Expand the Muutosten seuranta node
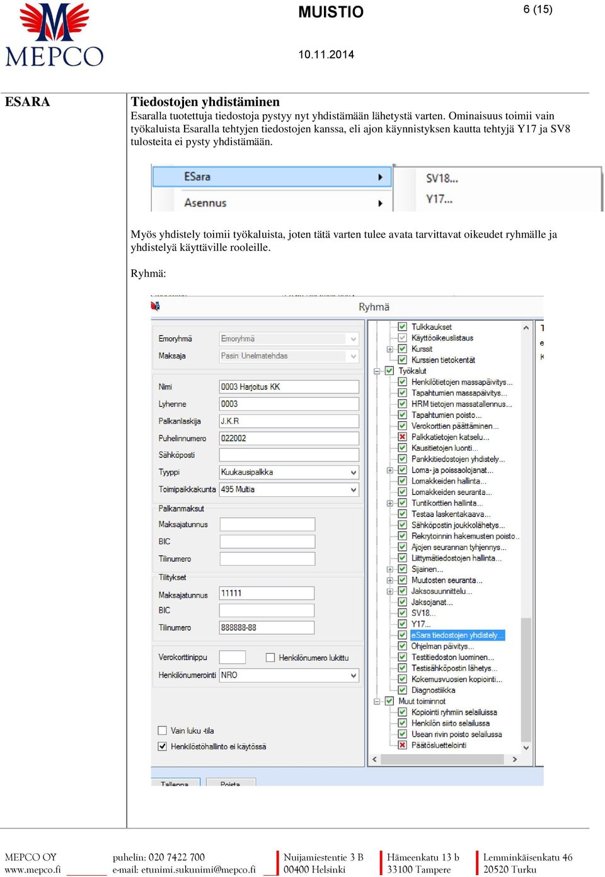The image size is (605, 877). [x=389, y=580]
